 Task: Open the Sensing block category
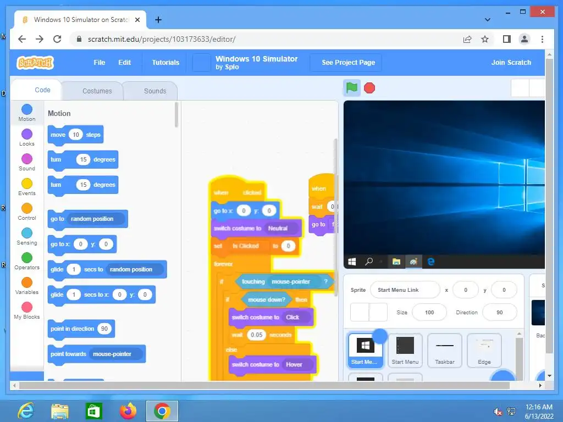click(27, 236)
